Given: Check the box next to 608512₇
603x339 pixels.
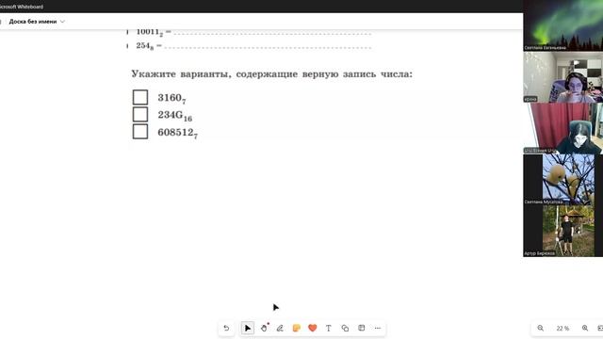Looking at the screenshot, I should (x=140, y=132).
